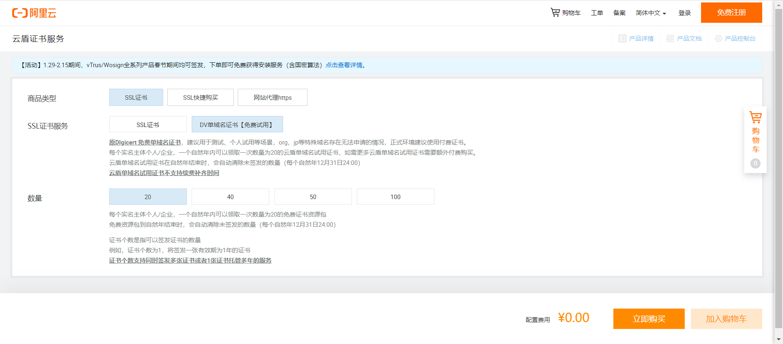Screen dimensions: 783x344
Task: Open the 备案 menu item
Action: point(619,13)
